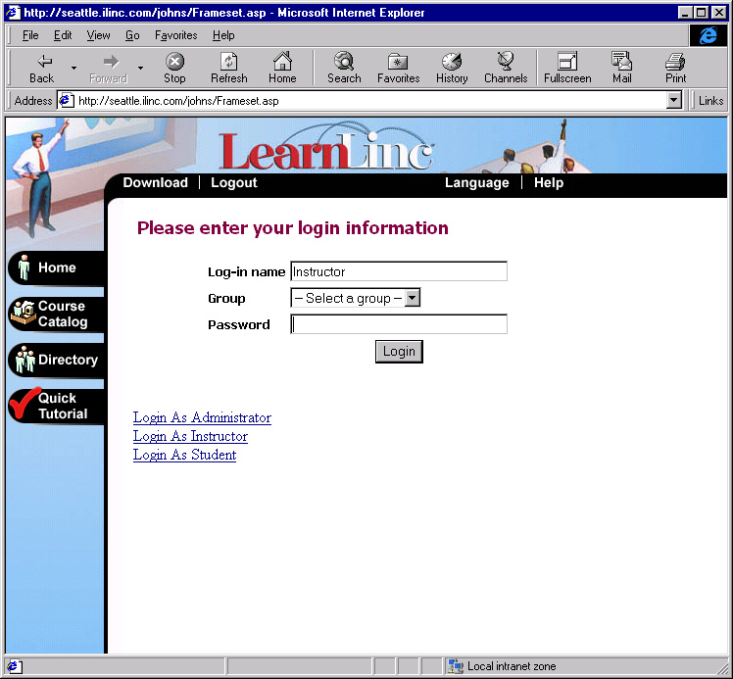Open the Search toolbar icon
733x679 pixels.
click(344, 69)
